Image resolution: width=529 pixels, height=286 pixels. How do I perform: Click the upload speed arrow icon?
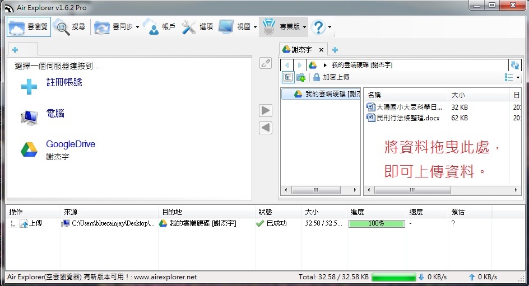coord(472,277)
